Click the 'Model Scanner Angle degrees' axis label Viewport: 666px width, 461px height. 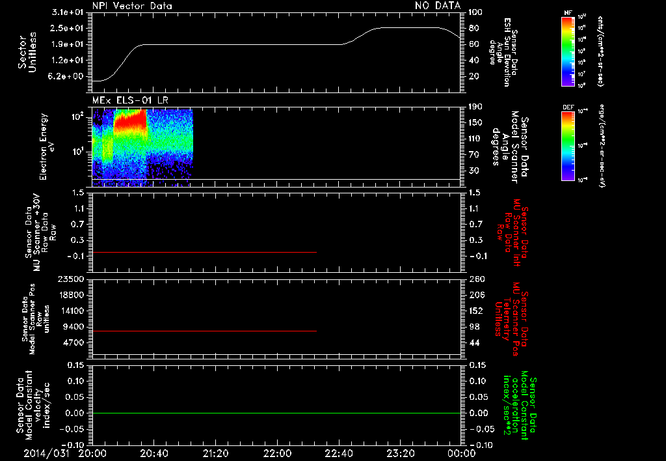510,147
